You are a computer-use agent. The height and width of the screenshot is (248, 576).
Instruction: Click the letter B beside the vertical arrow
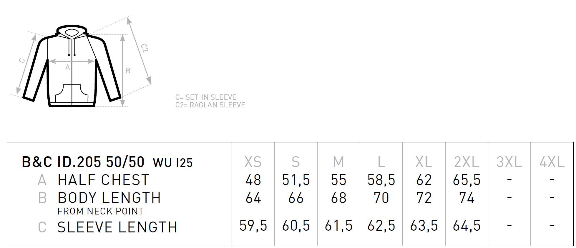pyautogui.click(x=128, y=71)
